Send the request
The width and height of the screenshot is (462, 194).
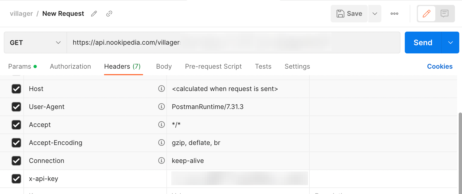pos(423,43)
